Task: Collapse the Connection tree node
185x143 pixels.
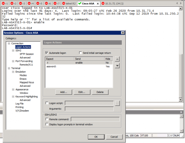Action: [x=9, y=44]
